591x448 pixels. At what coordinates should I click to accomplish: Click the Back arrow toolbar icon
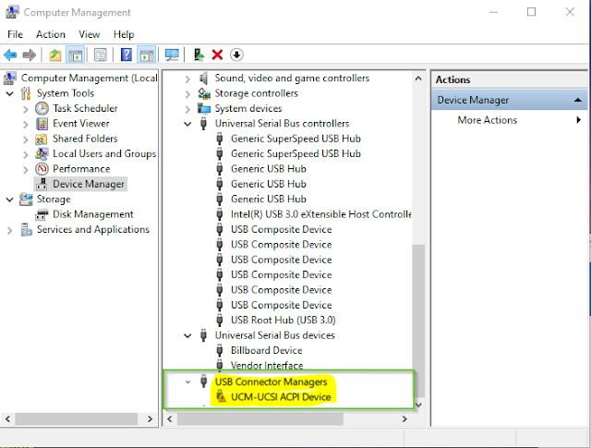click(10, 55)
